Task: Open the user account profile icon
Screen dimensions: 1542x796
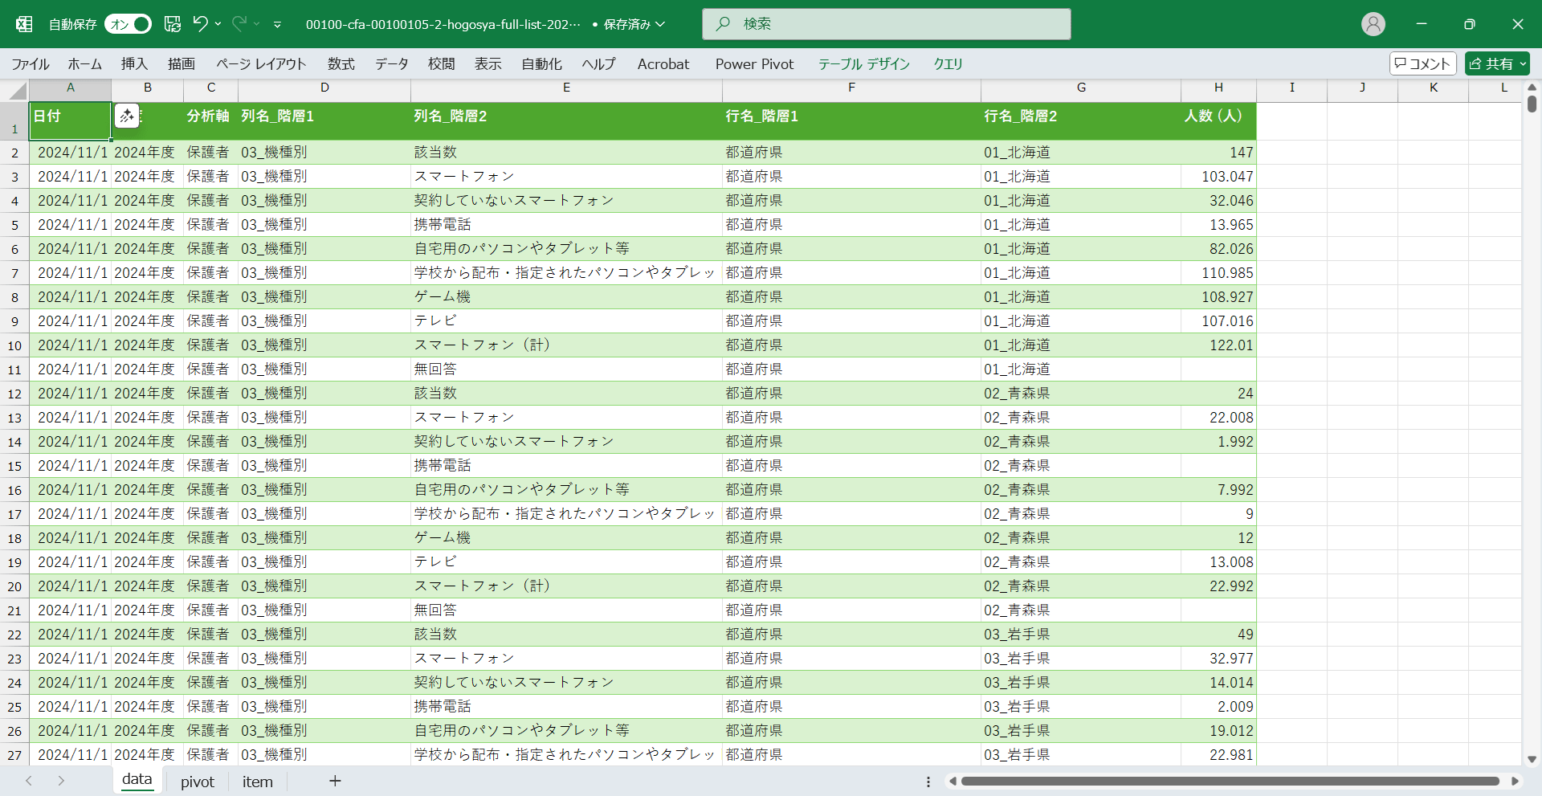Action: pyautogui.click(x=1373, y=24)
